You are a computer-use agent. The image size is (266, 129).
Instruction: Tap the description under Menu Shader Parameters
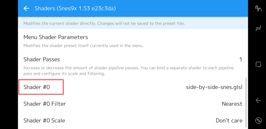click(83, 46)
